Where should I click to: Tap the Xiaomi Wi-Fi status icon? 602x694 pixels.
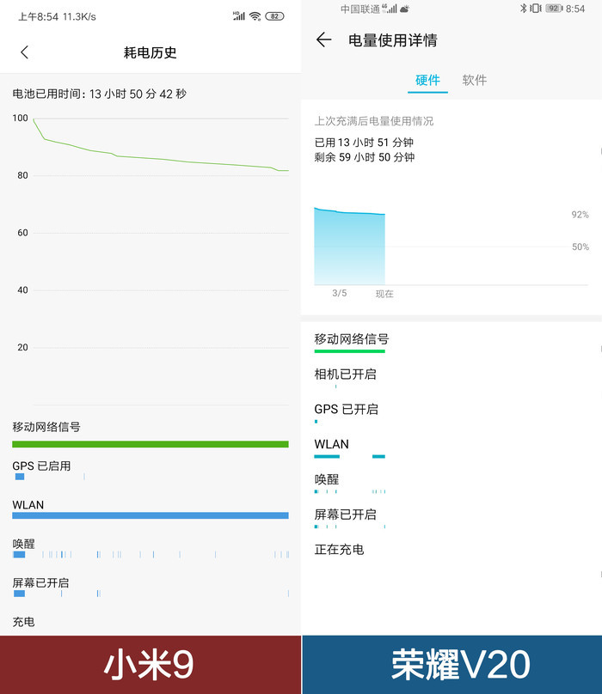click(255, 16)
